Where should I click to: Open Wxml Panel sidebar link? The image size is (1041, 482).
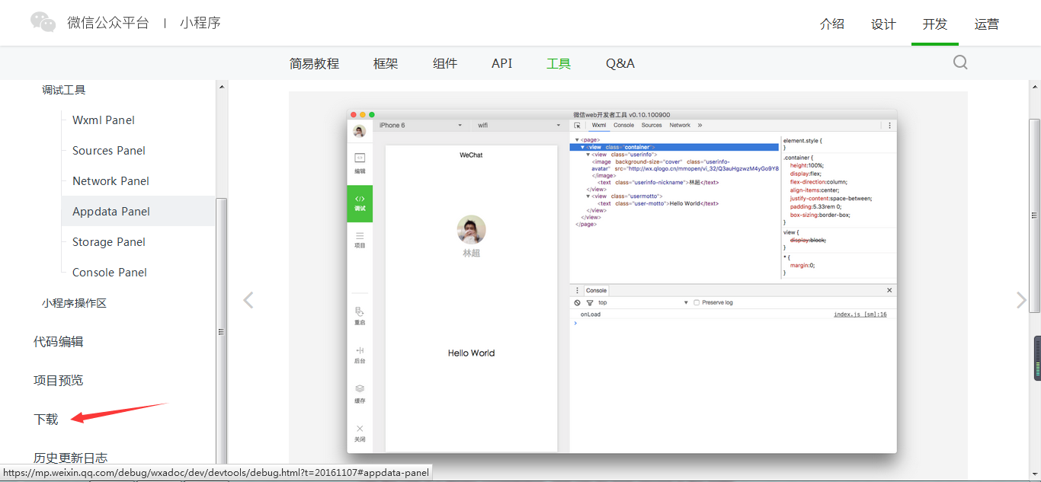(x=104, y=120)
